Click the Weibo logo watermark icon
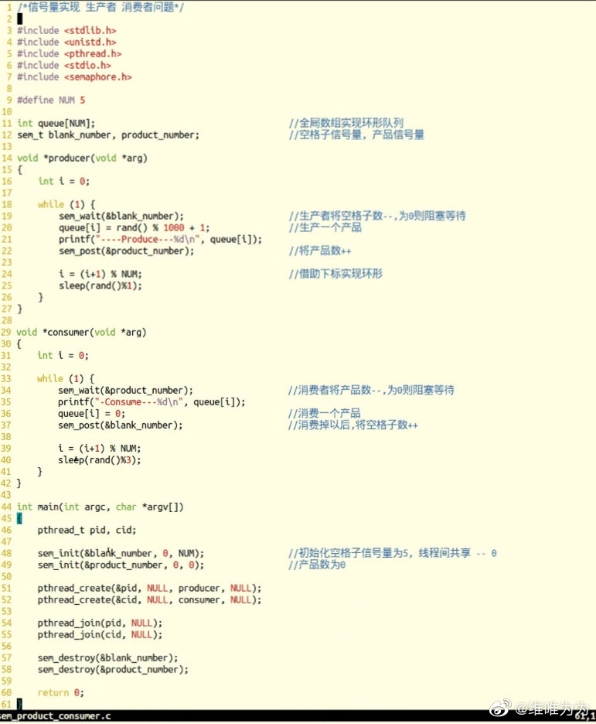The width and height of the screenshot is (596, 724). click(x=502, y=707)
